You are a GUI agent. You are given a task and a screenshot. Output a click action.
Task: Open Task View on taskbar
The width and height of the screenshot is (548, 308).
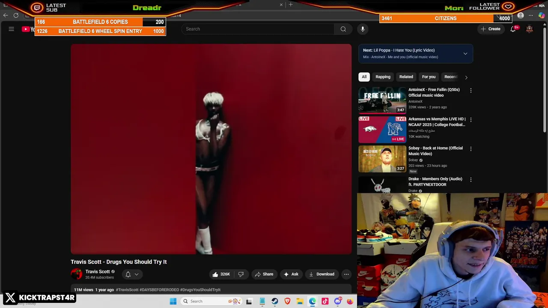[x=249, y=301]
